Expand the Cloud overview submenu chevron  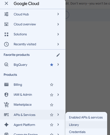(x=58, y=24)
